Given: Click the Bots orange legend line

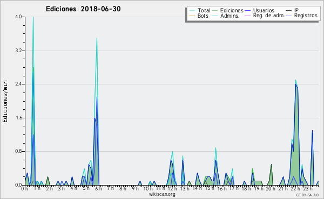Looking at the screenshot, I should pyautogui.click(x=192, y=16).
